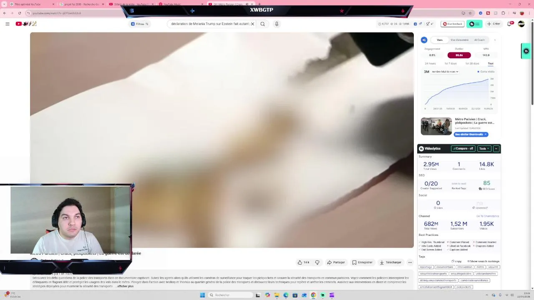534x300 pixels.
Task: Select the Vues tab in vidIQ panel
Action: [439, 40]
